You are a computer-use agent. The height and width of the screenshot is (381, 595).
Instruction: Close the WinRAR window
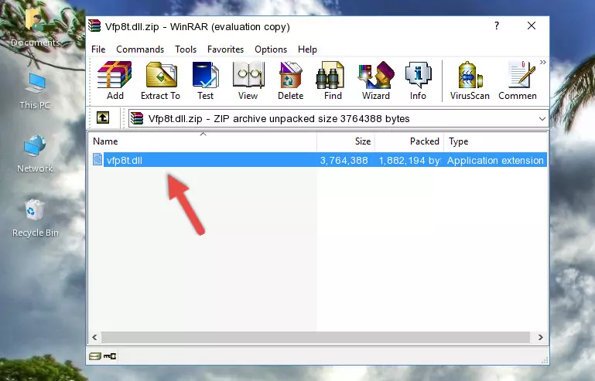[x=532, y=26]
